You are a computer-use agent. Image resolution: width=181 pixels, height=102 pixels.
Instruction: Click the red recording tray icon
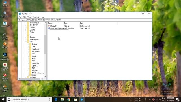click(x=153, y=99)
